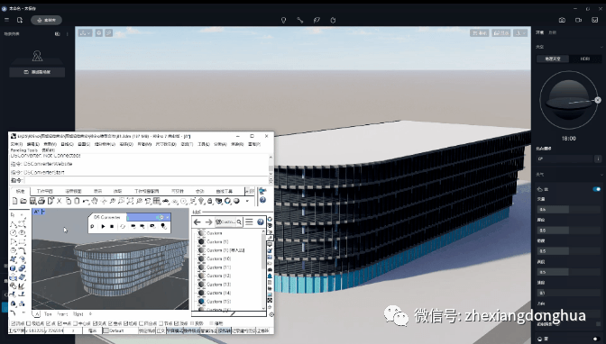606x344 pixels.
Task: Open the Paneling Tools menu in Rhino
Action: (x=24, y=149)
